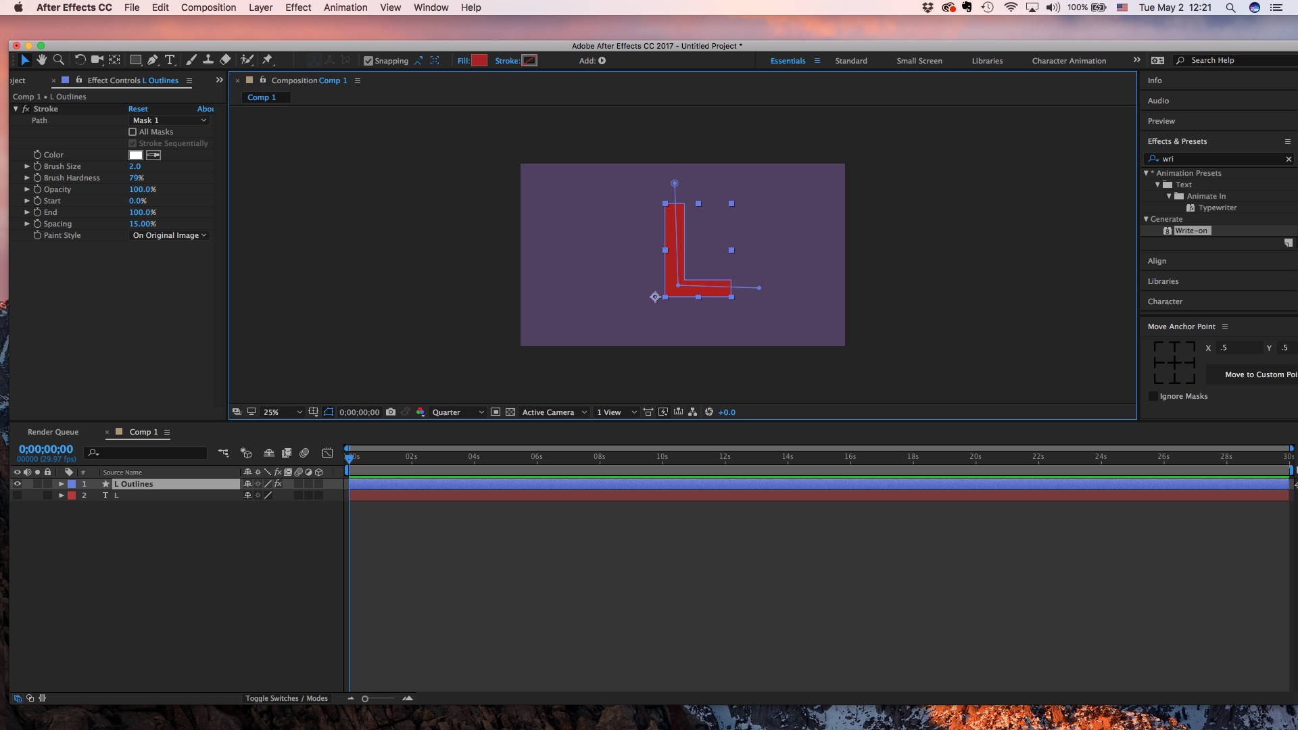Select the Brush tool in toolbar
This screenshot has height=730, width=1298.
[x=189, y=59]
